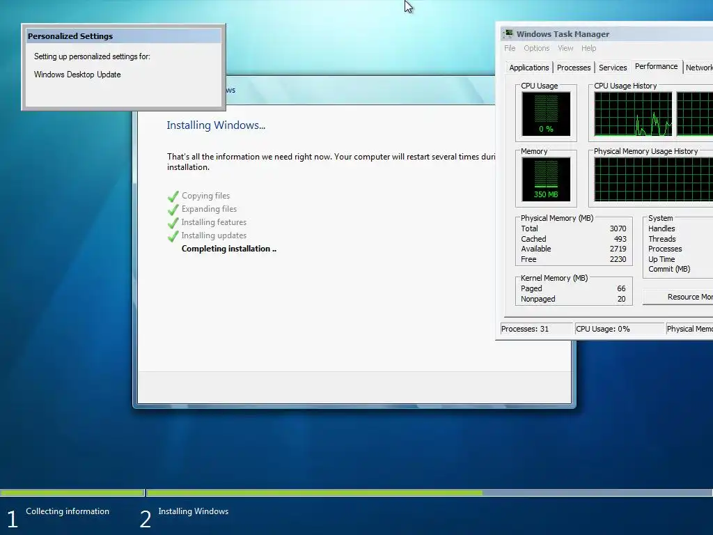
Task: Click 'Setting up personalized settings for:' text
Action: (92, 56)
